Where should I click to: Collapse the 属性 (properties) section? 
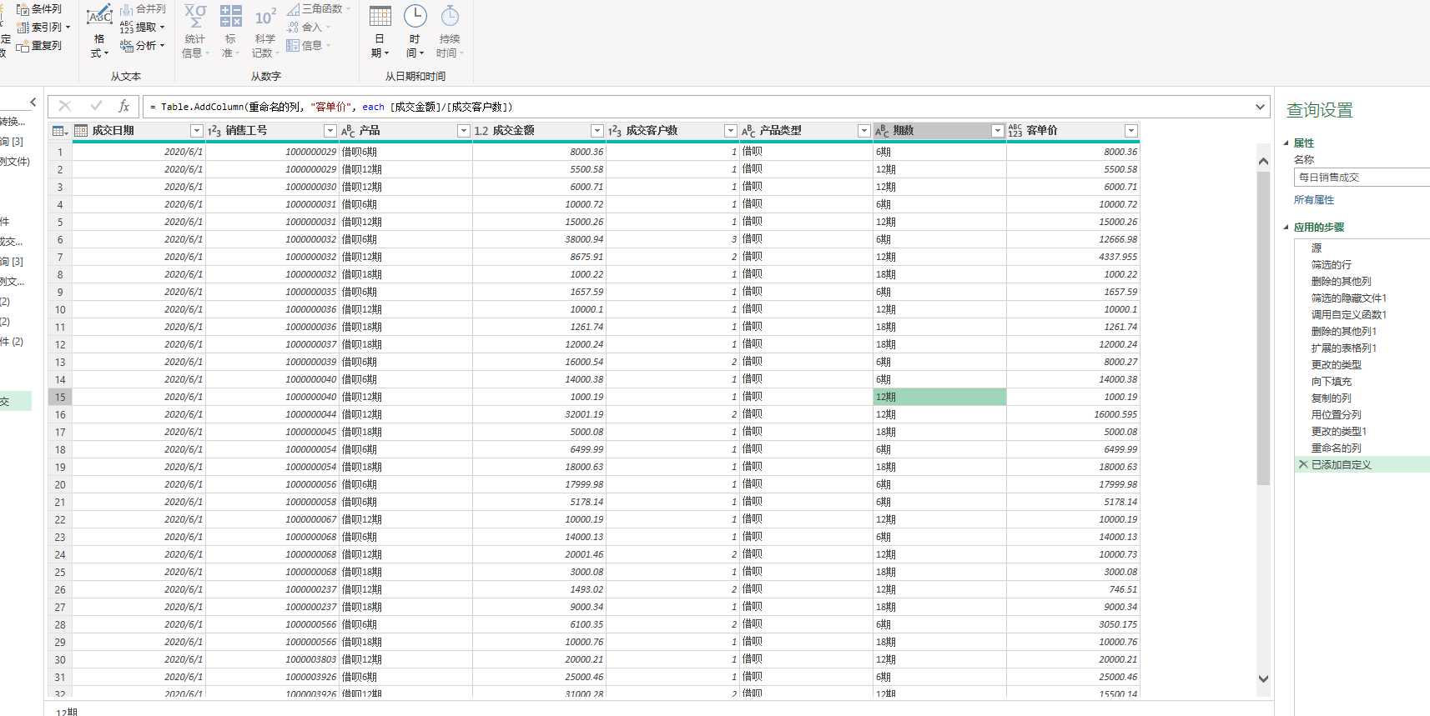[x=1286, y=143]
